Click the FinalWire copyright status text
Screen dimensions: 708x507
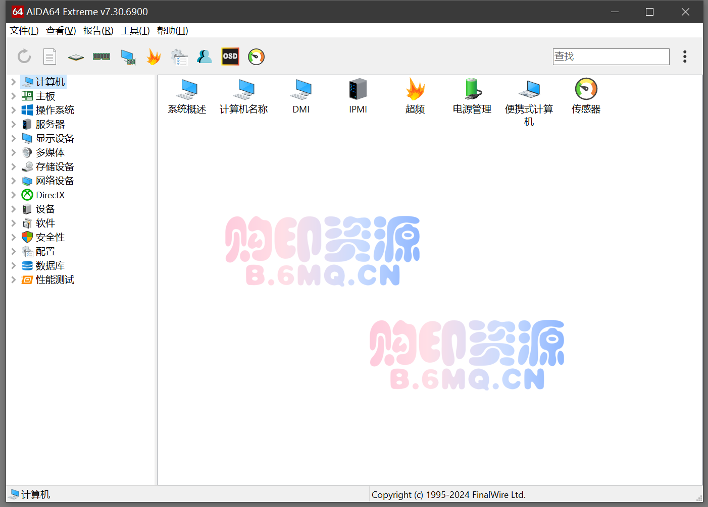click(x=448, y=495)
